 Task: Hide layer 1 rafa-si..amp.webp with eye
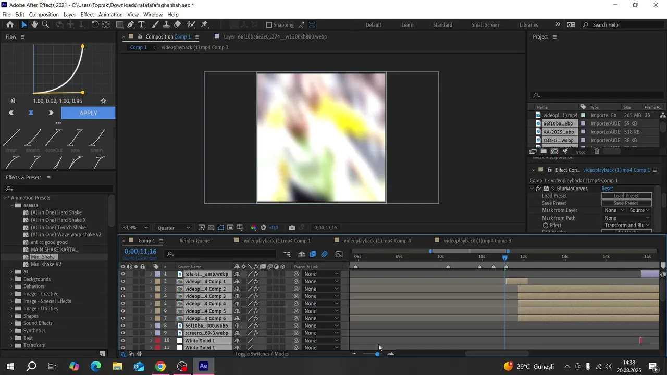(x=123, y=274)
